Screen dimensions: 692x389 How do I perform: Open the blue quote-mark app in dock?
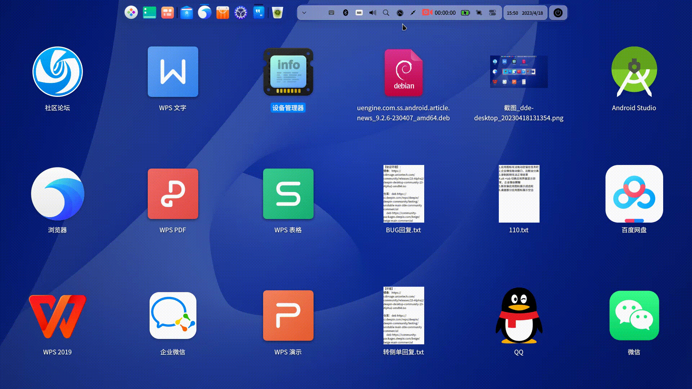(259, 13)
